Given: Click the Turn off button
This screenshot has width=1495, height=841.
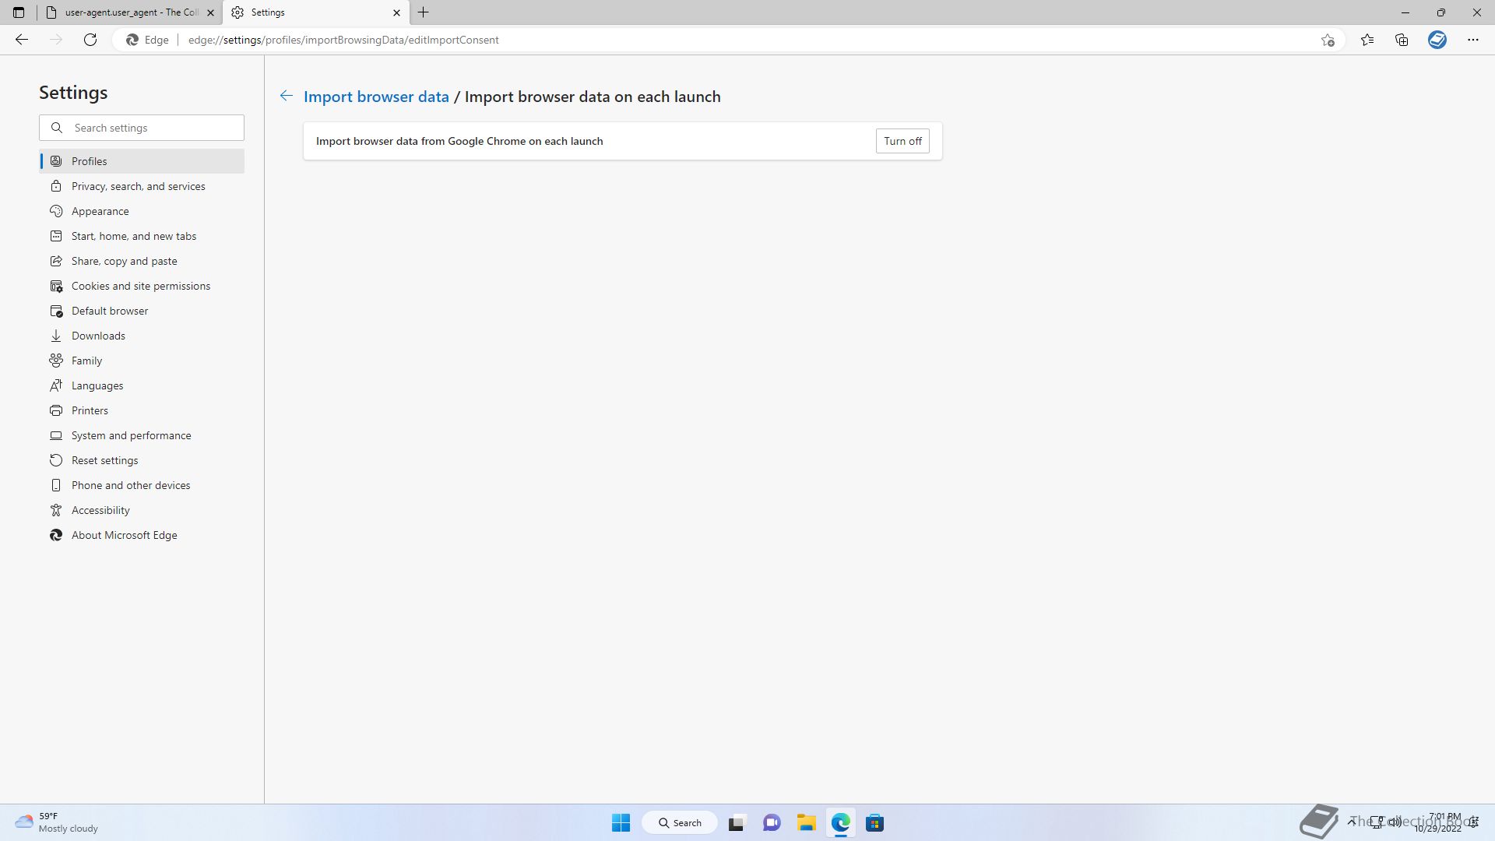Looking at the screenshot, I should click(x=902, y=141).
